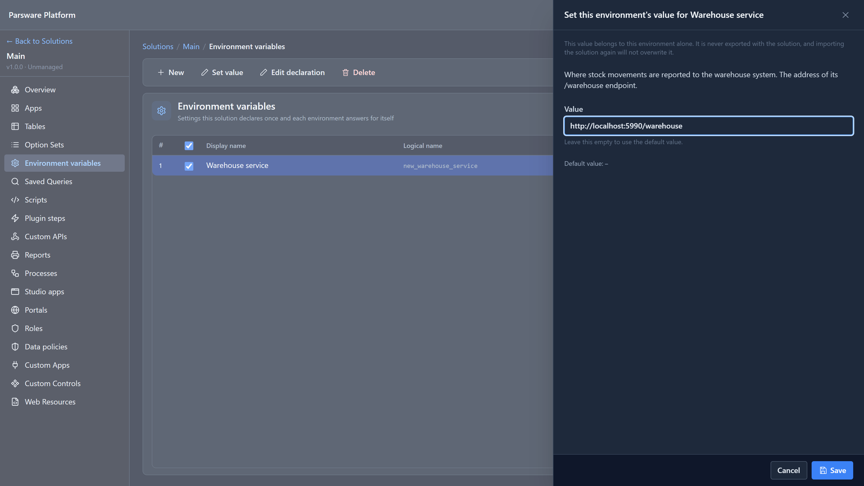This screenshot has width=864, height=486.
Task: Click the new_warehouse_service logical name cell
Action: tap(440, 166)
